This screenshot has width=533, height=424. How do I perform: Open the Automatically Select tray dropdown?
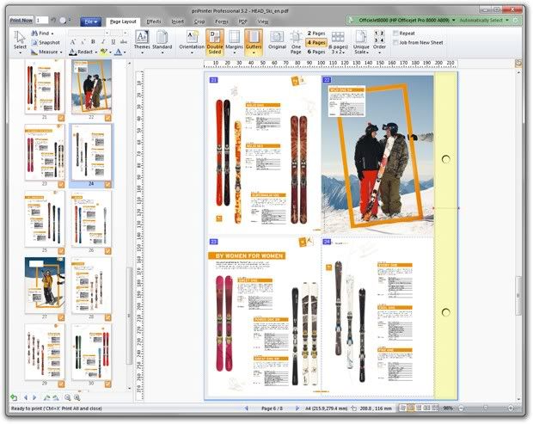click(507, 21)
